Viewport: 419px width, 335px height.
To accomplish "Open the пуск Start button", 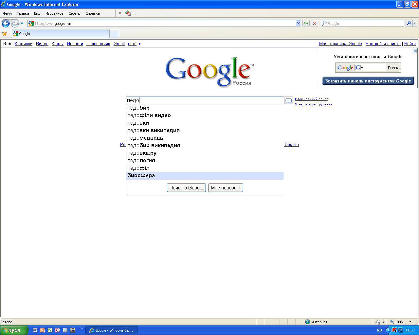I will (x=14, y=330).
